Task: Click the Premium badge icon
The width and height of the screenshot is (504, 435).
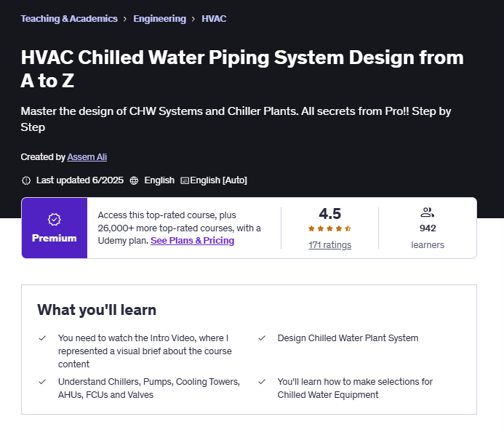Action: (54, 219)
